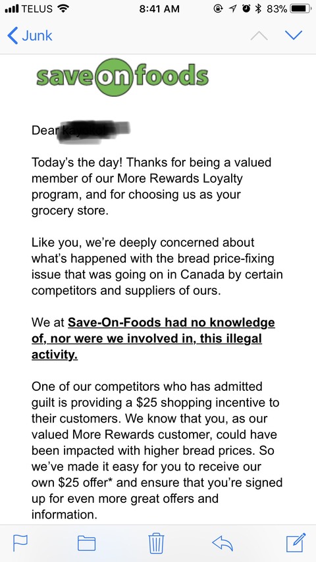Tap the Bluetooth status icon
The image size is (316, 562).
point(257,9)
